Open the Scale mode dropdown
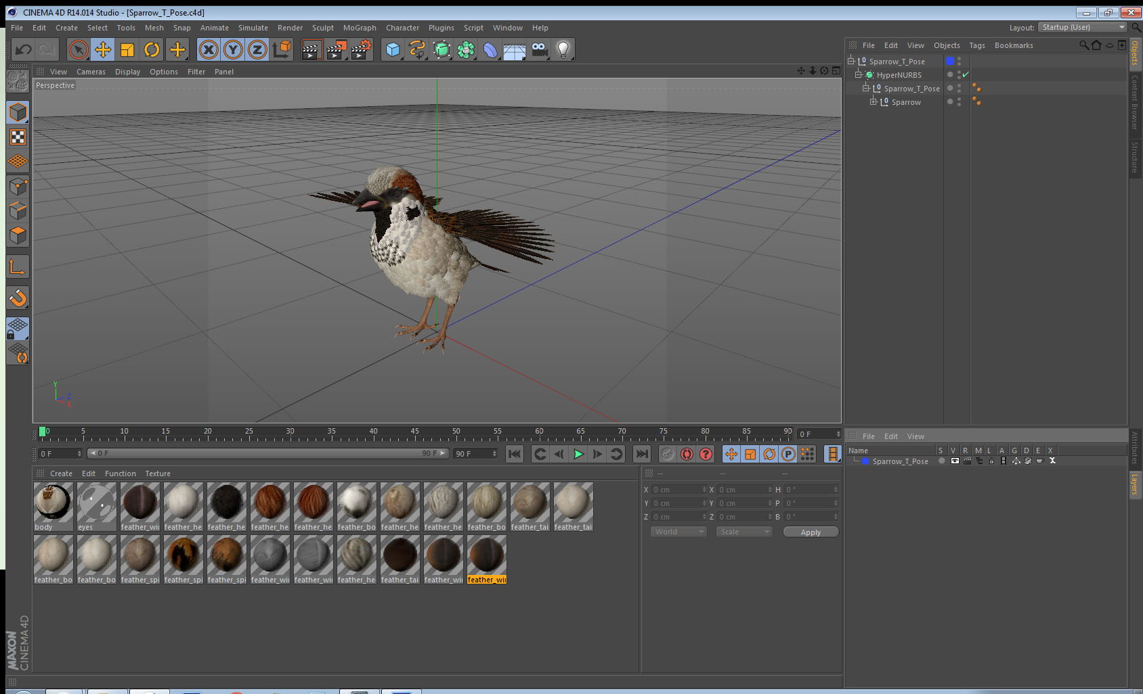 tap(743, 532)
